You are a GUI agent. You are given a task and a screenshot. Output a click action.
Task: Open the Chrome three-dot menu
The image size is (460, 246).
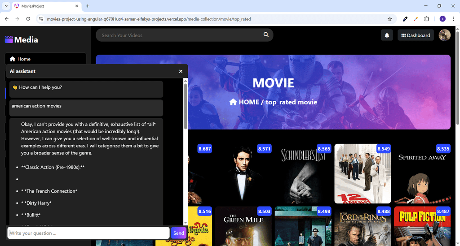[x=453, y=19]
